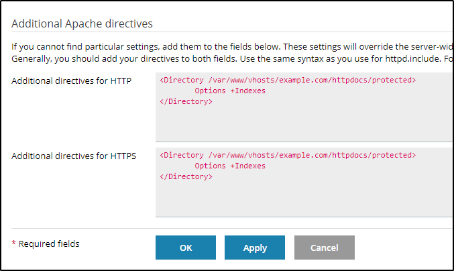The height and width of the screenshot is (271, 454).
Task: Apply the Apache directive changes
Action: (x=255, y=248)
